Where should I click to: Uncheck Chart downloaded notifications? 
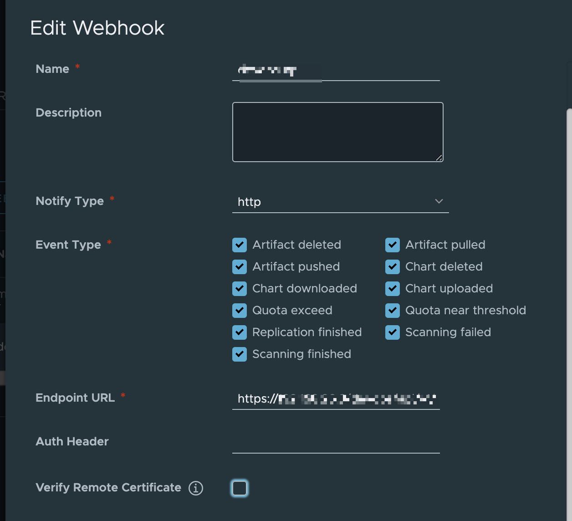tap(240, 288)
